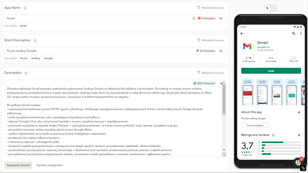Open the 'Do more as a group' screenshot
This screenshot has width=308, height=173.
pos(292,92)
